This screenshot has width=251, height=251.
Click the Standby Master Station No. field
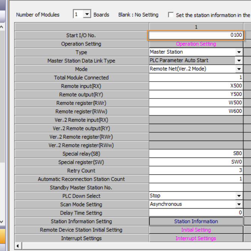[196, 187]
